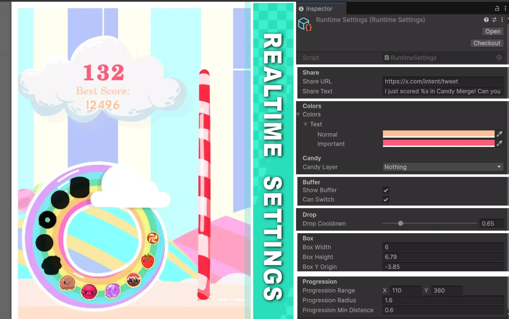Click the locked black donut silhouette
Screen dimensions: 509x319
(47, 220)
